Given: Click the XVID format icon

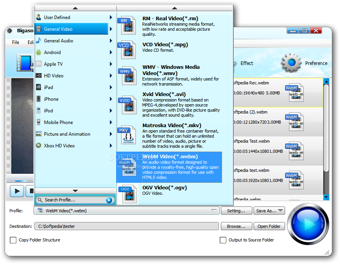Looking at the screenshot, I should pos(128,105).
